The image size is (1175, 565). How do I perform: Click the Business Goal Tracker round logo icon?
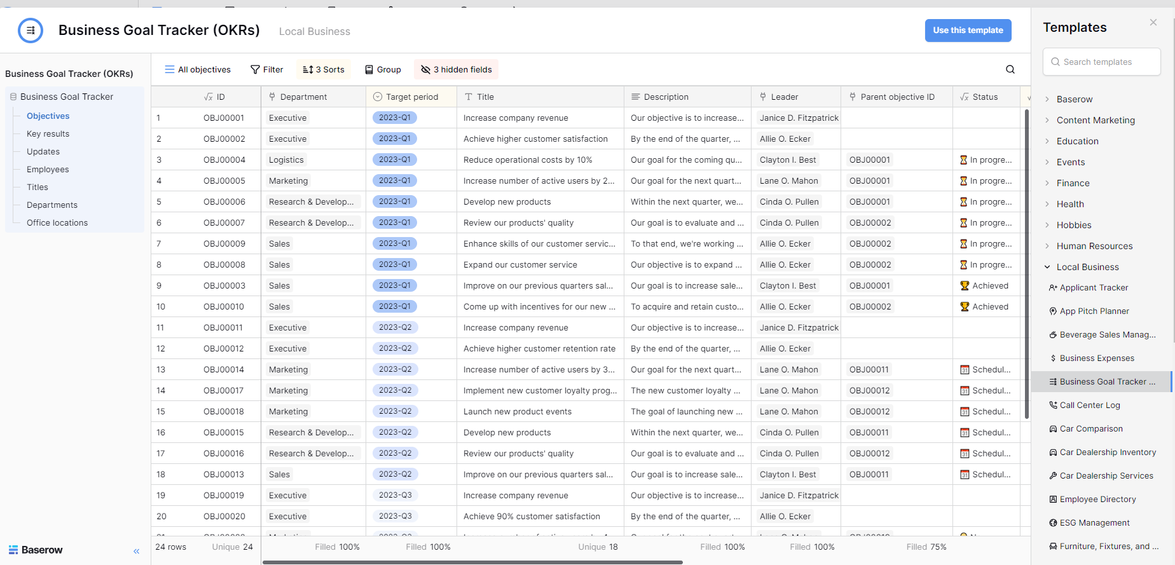31,31
